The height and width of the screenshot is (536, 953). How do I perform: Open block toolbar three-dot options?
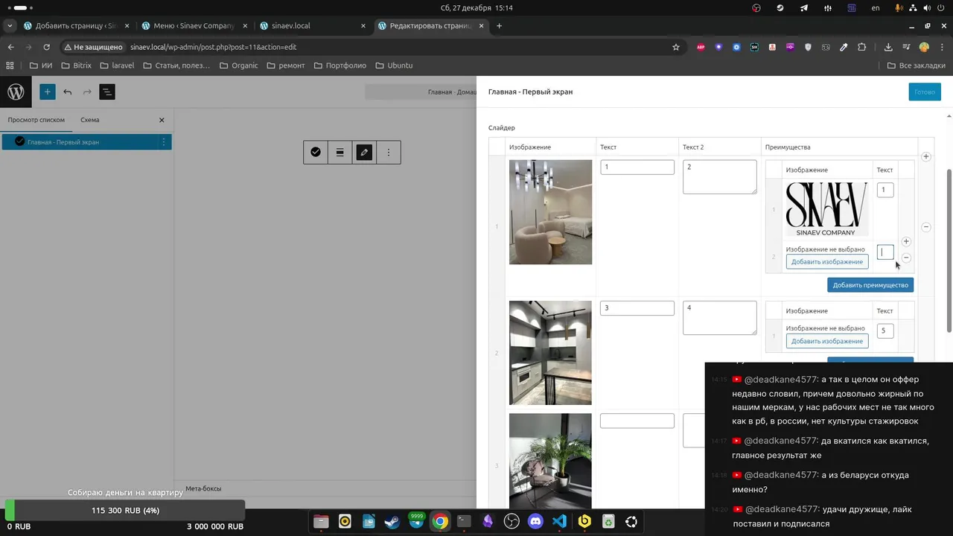click(x=389, y=152)
